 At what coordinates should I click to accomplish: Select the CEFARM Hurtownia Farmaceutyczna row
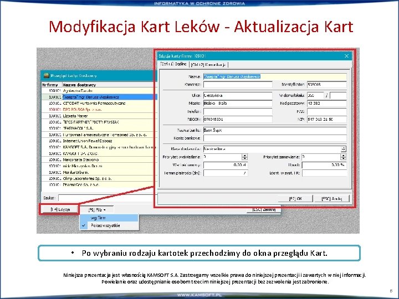[x=99, y=103]
